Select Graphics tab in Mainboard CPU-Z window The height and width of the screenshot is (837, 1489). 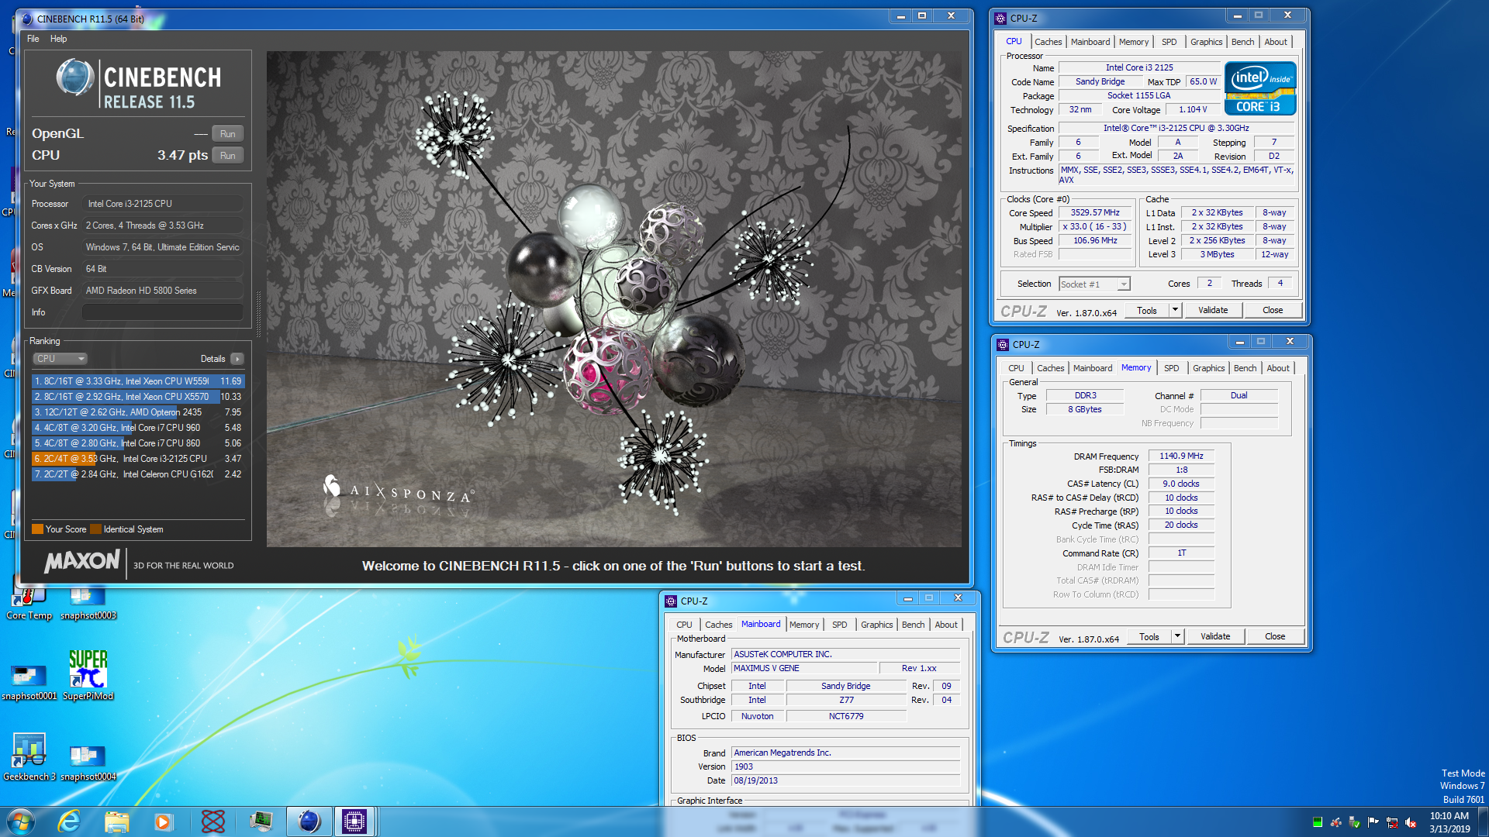coord(876,625)
